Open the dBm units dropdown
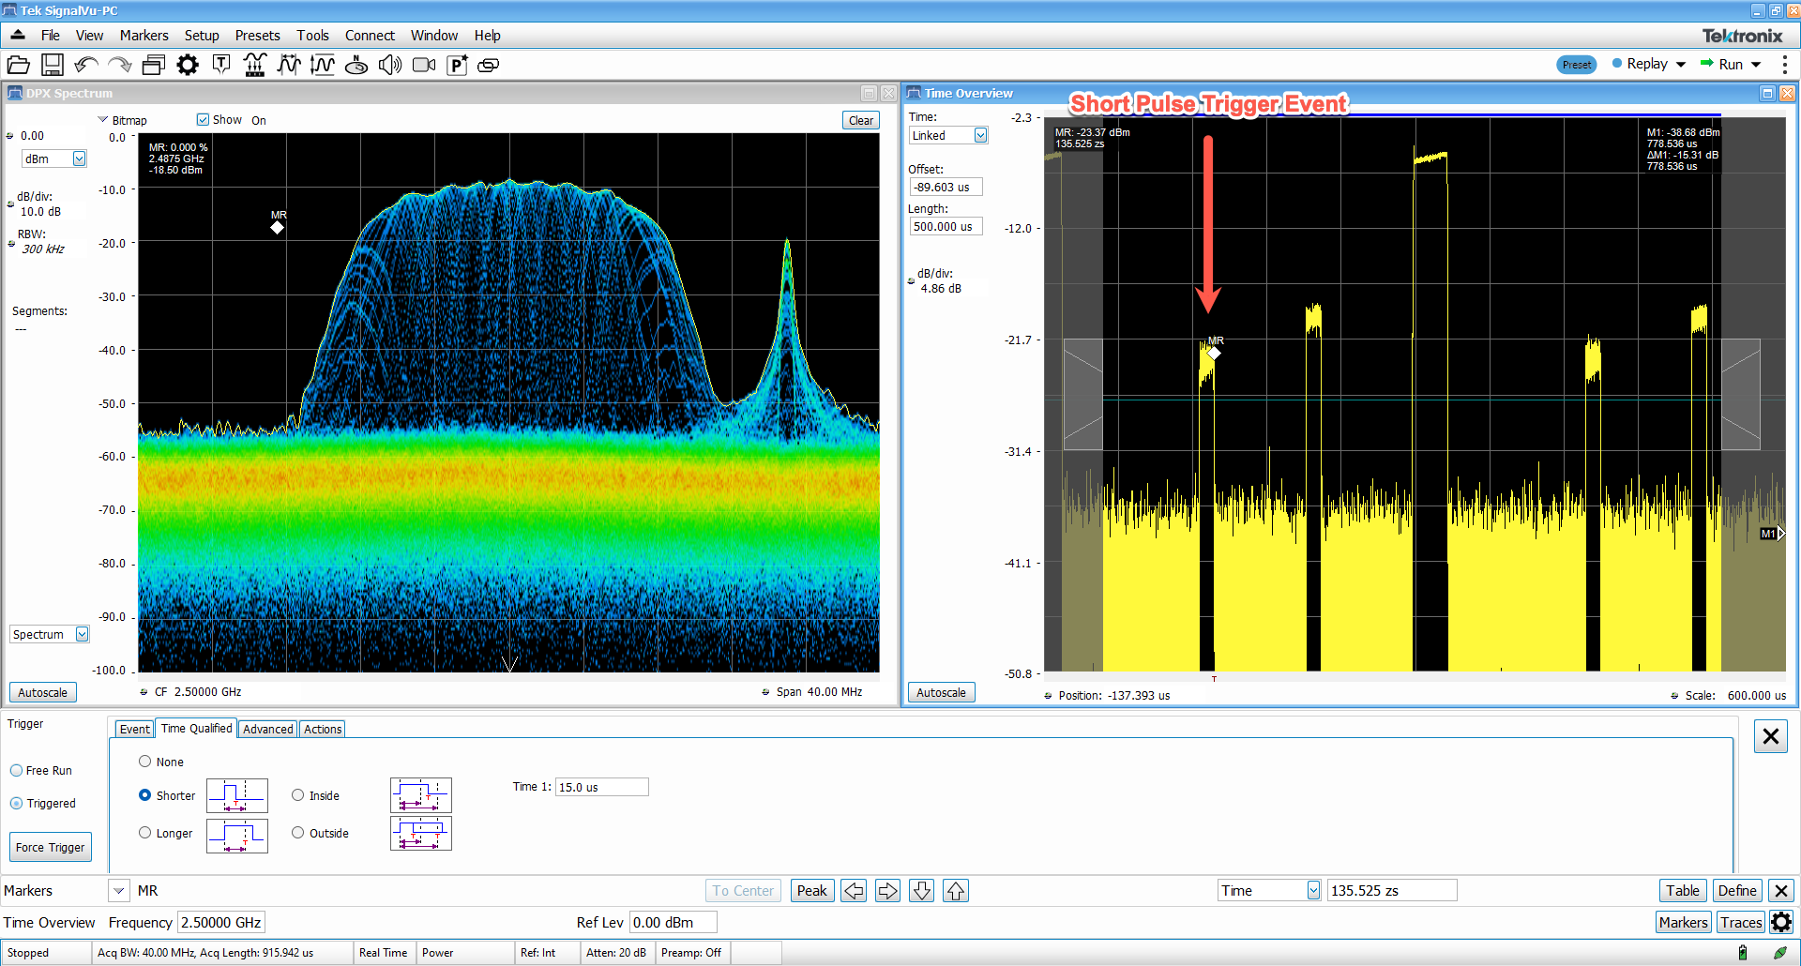1801x966 pixels. point(79,159)
